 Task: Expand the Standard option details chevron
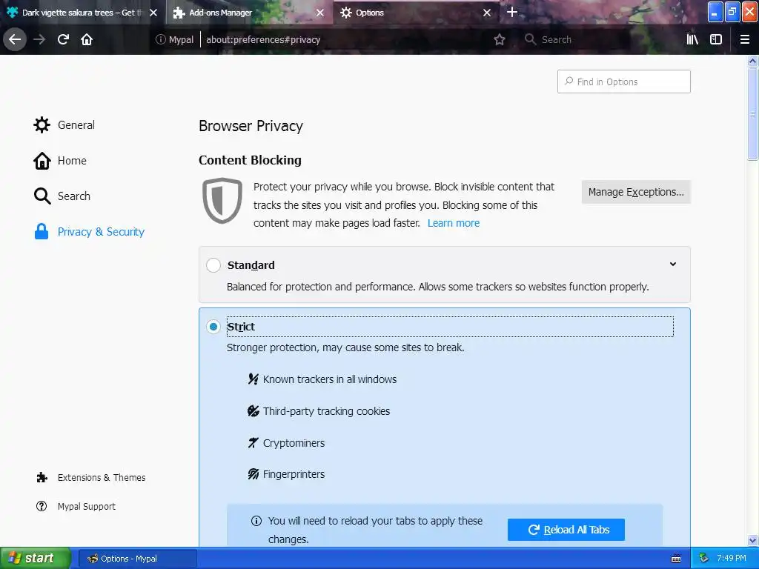tap(673, 264)
